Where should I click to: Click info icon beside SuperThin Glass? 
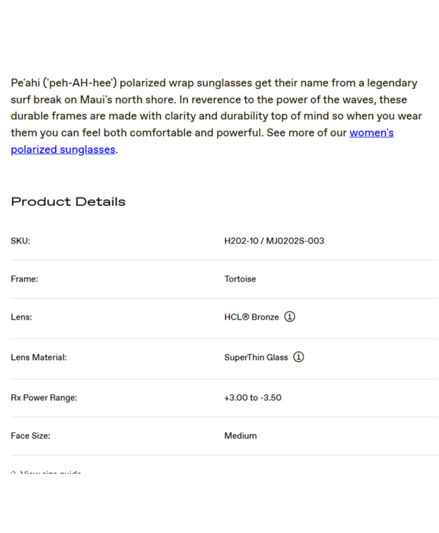(x=299, y=357)
